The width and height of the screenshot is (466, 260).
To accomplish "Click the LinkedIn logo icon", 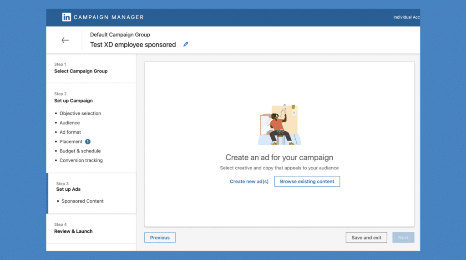I will pyautogui.click(x=66, y=17).
